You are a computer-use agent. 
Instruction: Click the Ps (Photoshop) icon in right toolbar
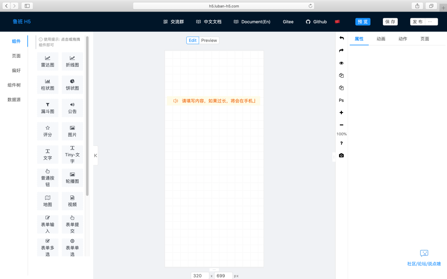click(x=341, y=100)
